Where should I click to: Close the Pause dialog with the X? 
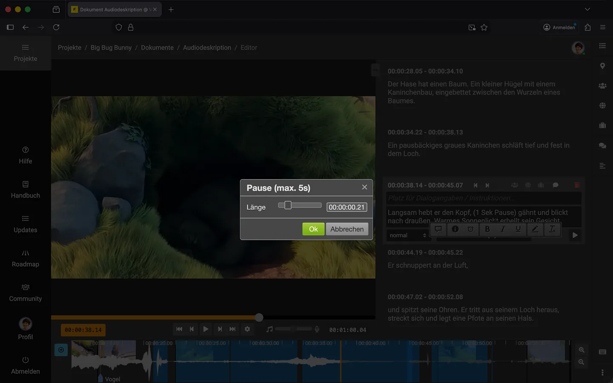[x=364, y=187]
